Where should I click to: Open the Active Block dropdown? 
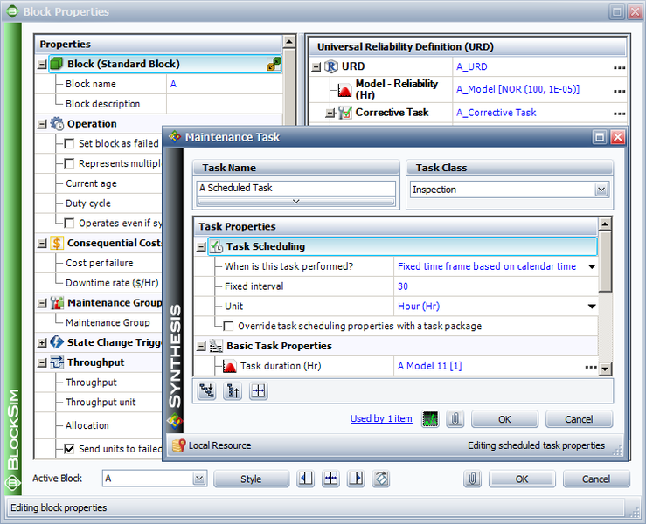[199, 479]
